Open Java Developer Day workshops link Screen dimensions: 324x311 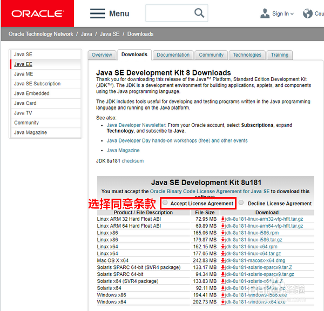point(177,141)
